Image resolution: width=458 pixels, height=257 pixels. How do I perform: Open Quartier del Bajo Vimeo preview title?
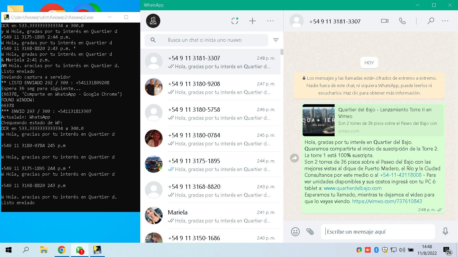[385, 113]
